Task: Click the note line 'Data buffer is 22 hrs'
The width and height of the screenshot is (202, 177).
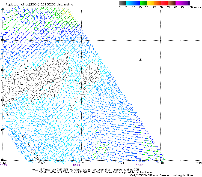Action: (96, 172)
